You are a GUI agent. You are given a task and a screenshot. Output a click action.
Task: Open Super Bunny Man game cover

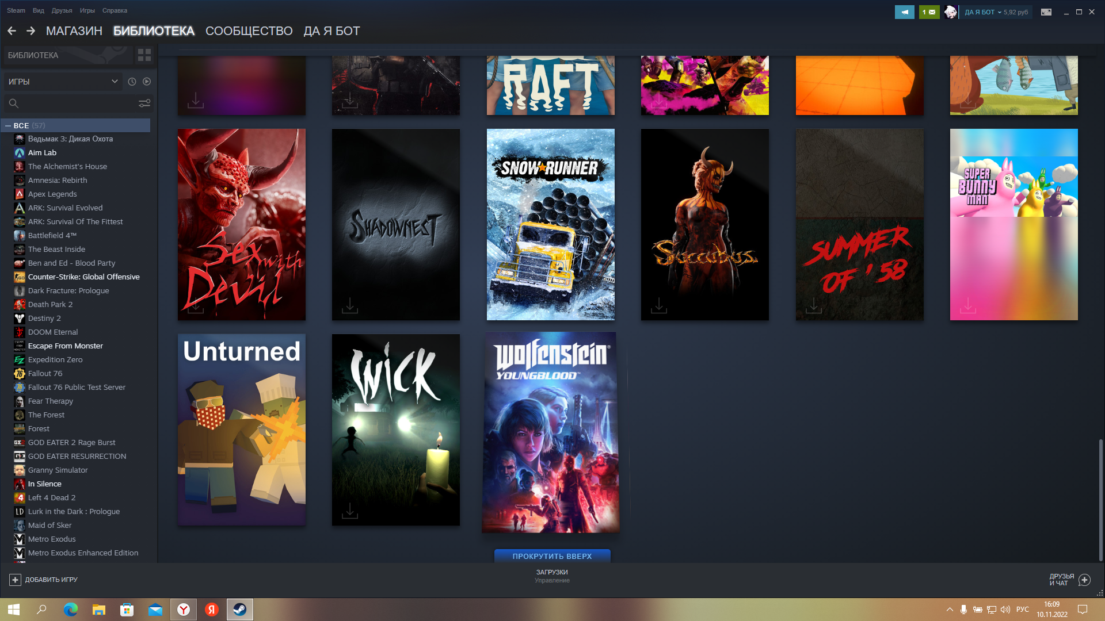pos(1014,224)
